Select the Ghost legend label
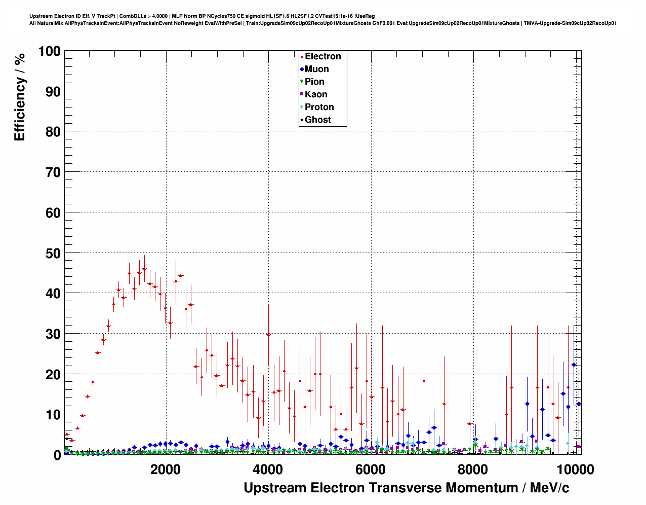Viewport: 646px width, 505px height. pyautogui.click(x=318, y=120)
